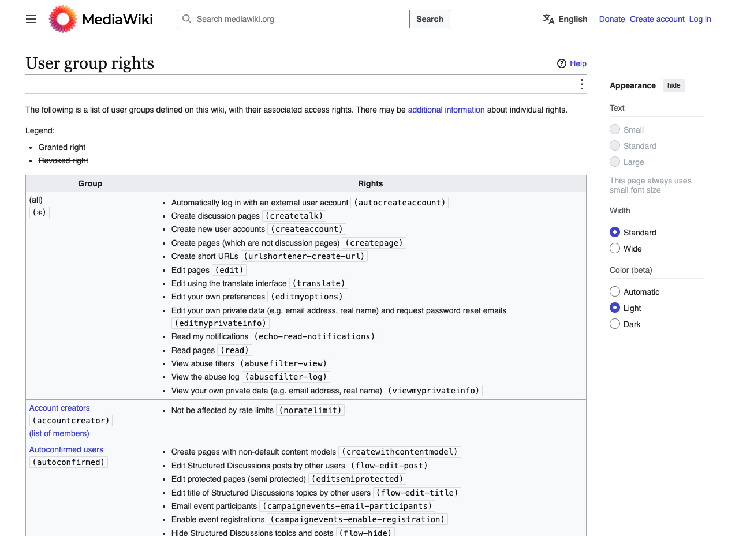Click the Search button
This screenshot has width=739, height=536.
(430, 19)
